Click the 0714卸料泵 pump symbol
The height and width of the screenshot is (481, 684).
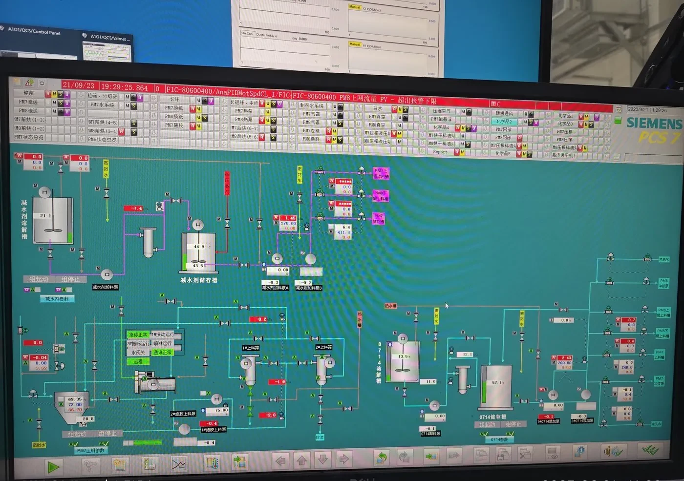tap(434, 405)
